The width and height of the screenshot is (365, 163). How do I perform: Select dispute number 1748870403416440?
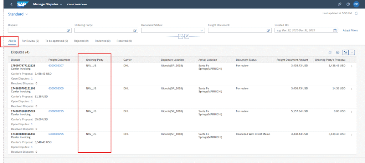(23, 134)
